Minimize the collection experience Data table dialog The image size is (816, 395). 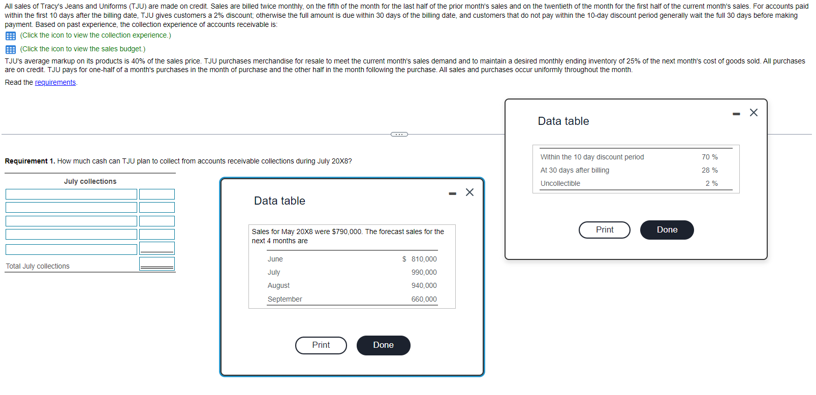[x=736, y=114]
